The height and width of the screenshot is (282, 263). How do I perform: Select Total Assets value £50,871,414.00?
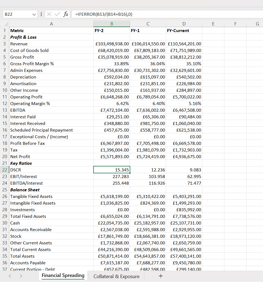[x=112, y=256]
